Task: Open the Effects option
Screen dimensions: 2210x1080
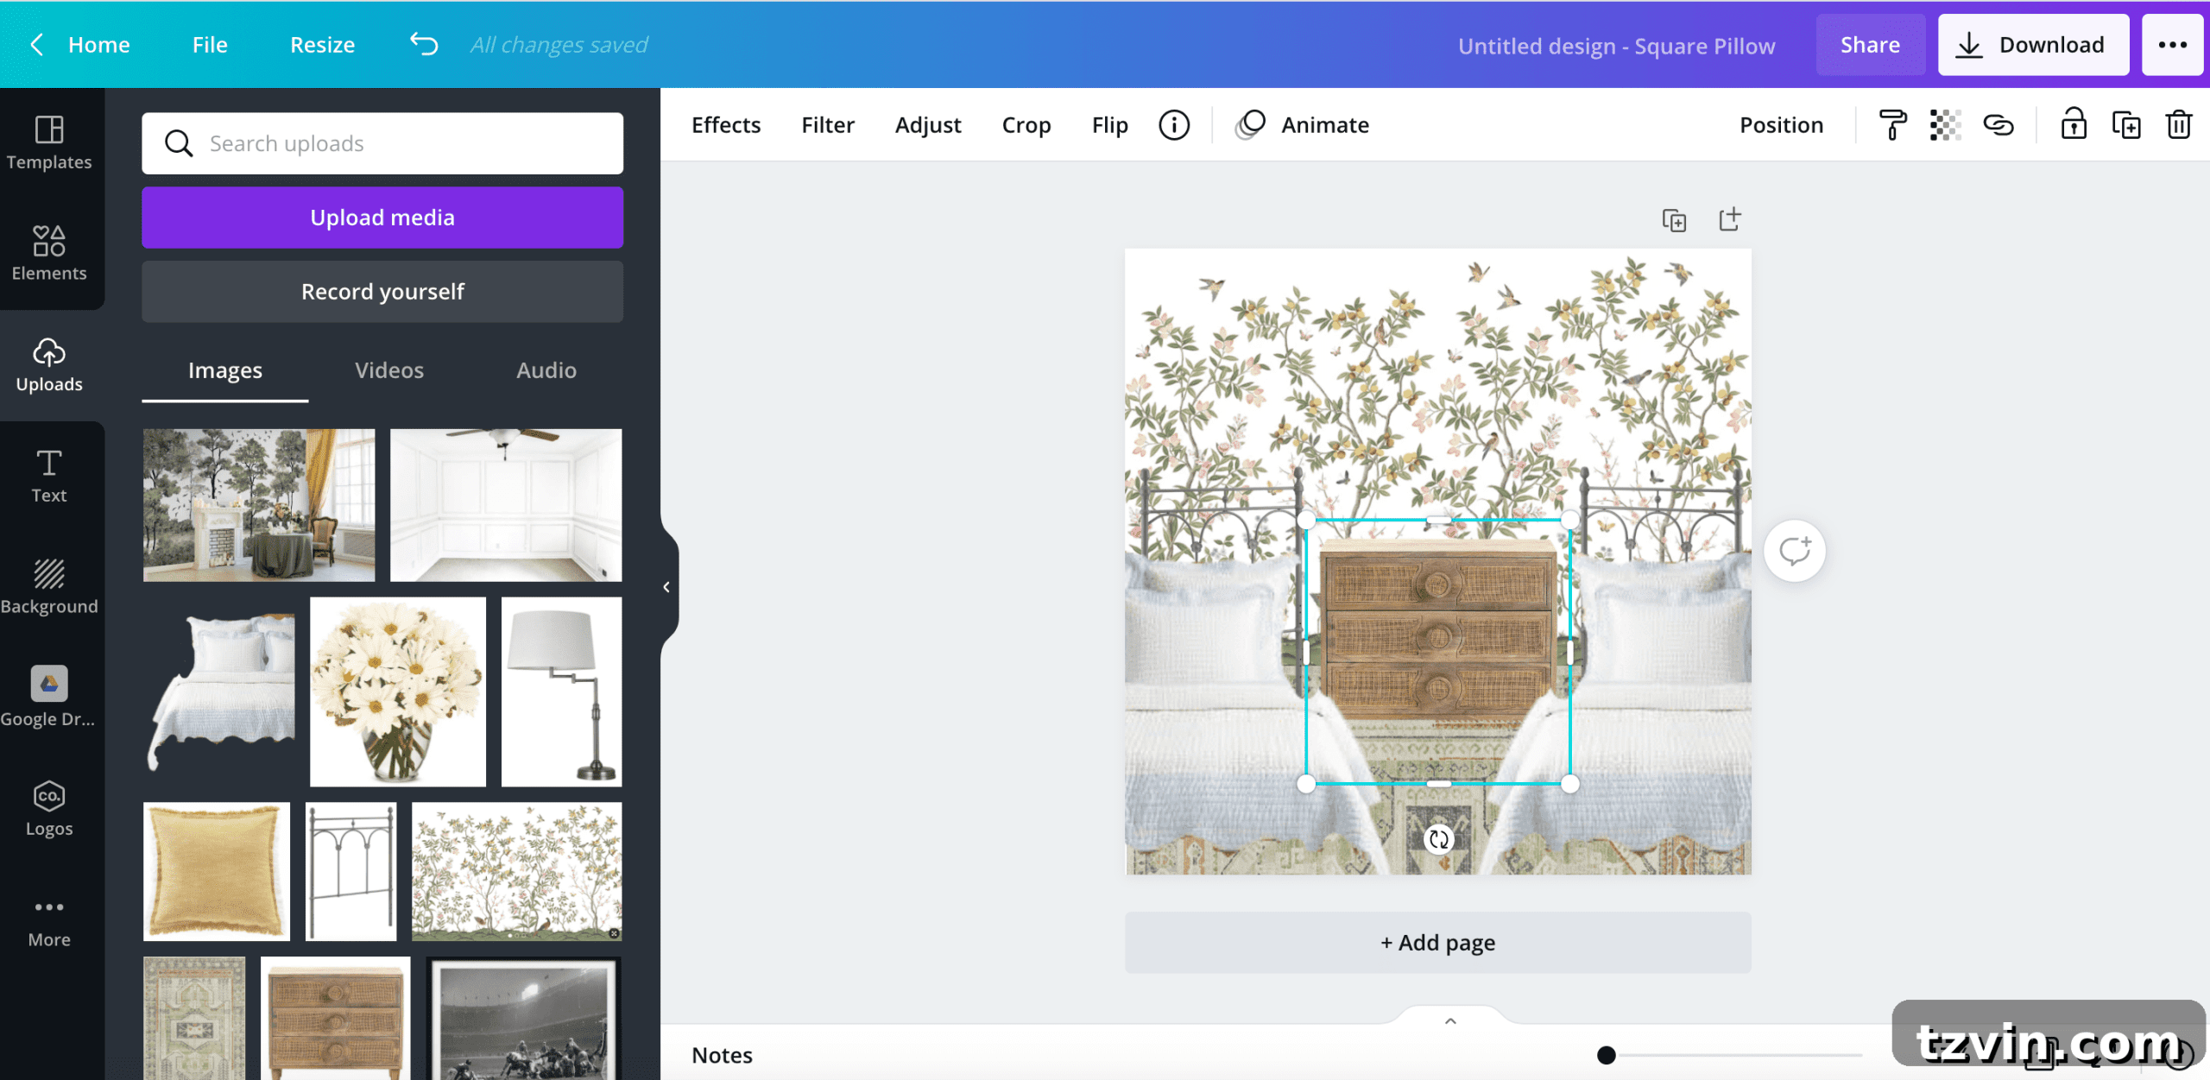Action: [x=726, y=125]
